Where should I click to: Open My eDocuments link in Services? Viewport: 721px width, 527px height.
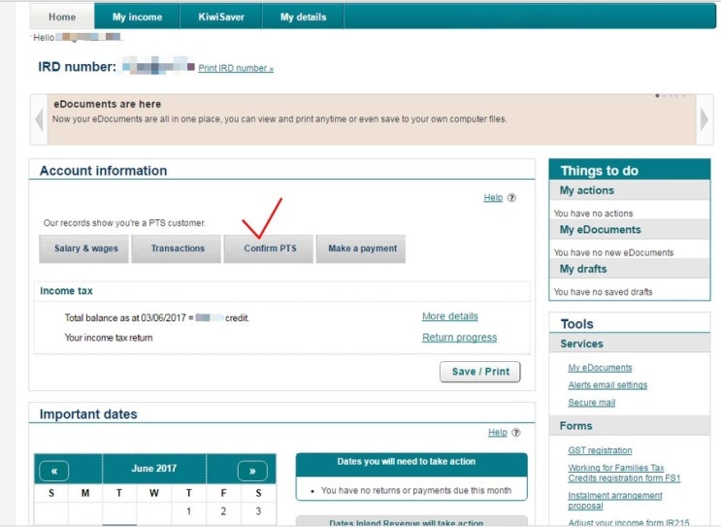(600, 368)
